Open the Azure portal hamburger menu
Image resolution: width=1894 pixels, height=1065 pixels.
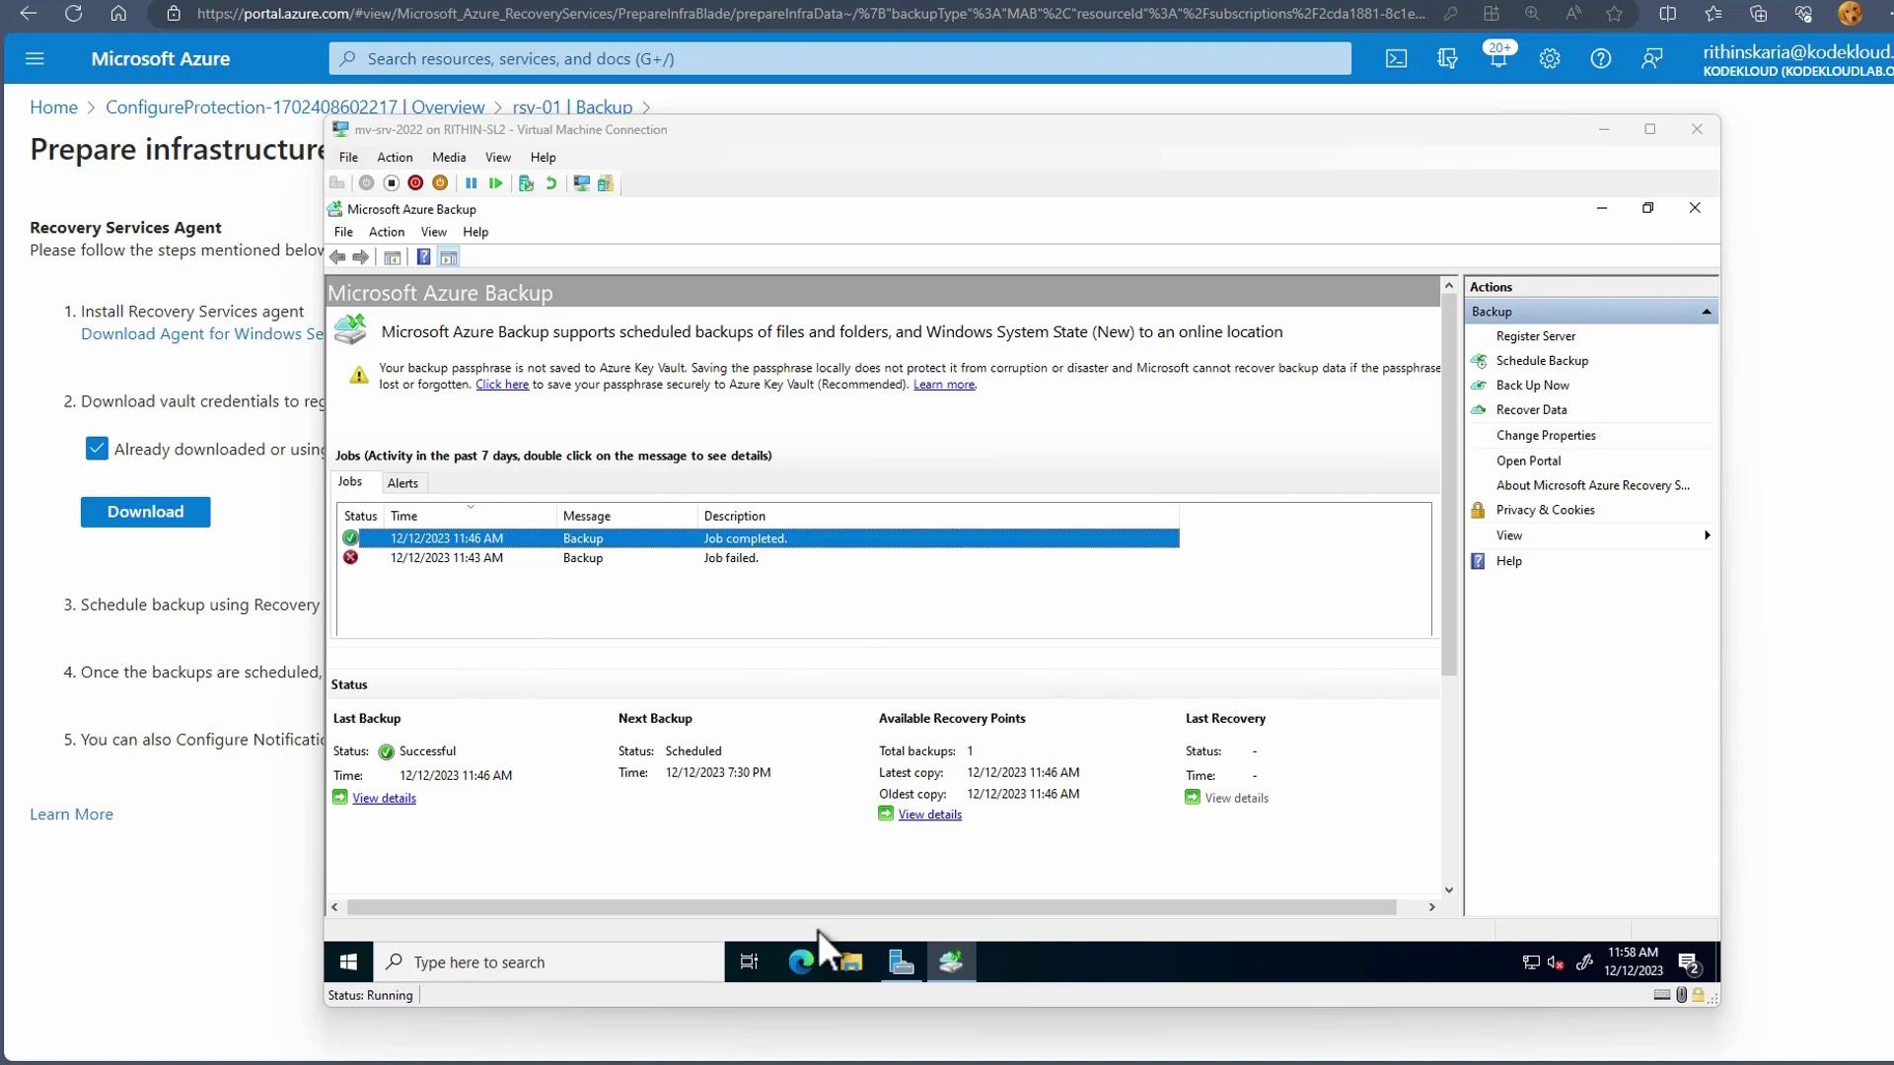pos(35,59)
